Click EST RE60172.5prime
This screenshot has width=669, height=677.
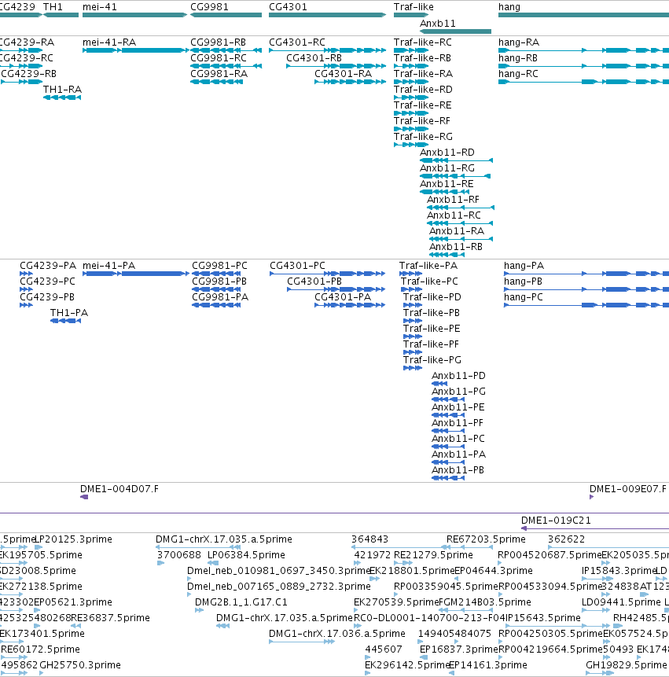click(x=40, y=649)
